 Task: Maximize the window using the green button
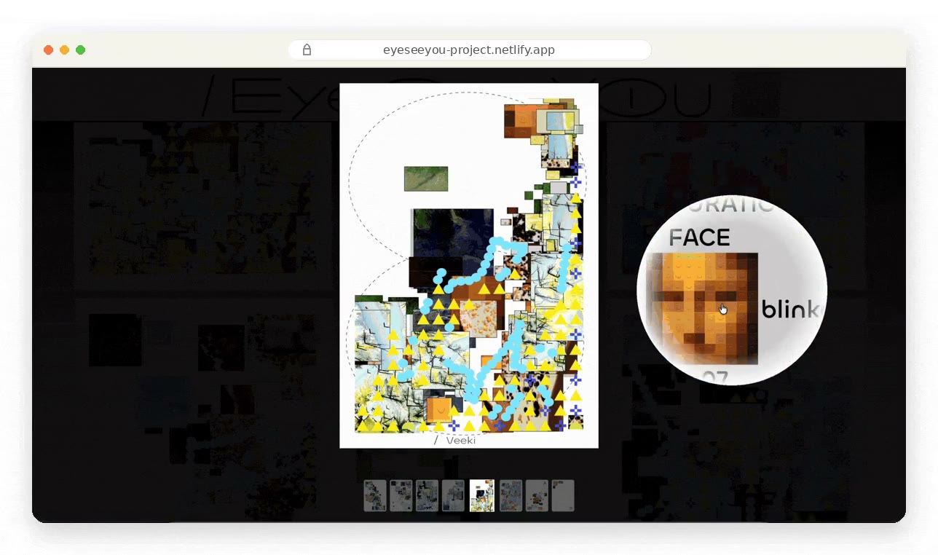point(80,50)
